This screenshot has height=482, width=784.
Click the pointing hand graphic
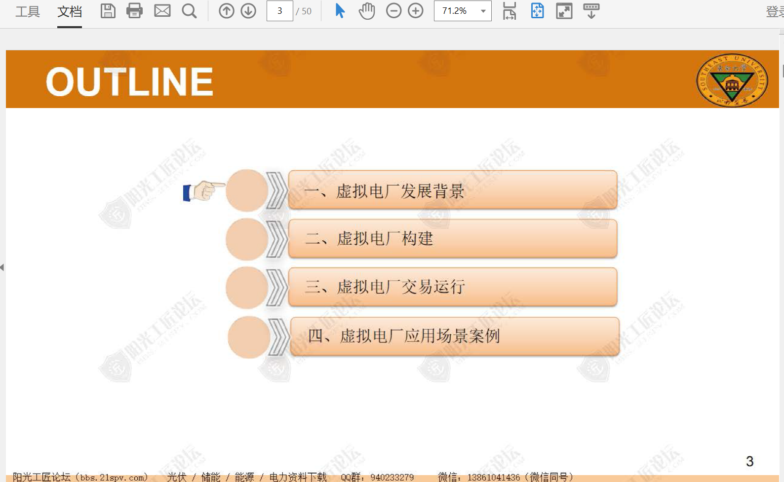[203, 191]
